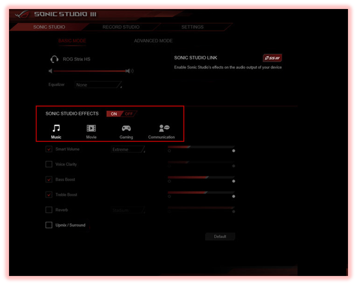357x285 pixels.
Task: Click the Equalizer label
Action: coord(57,85)
